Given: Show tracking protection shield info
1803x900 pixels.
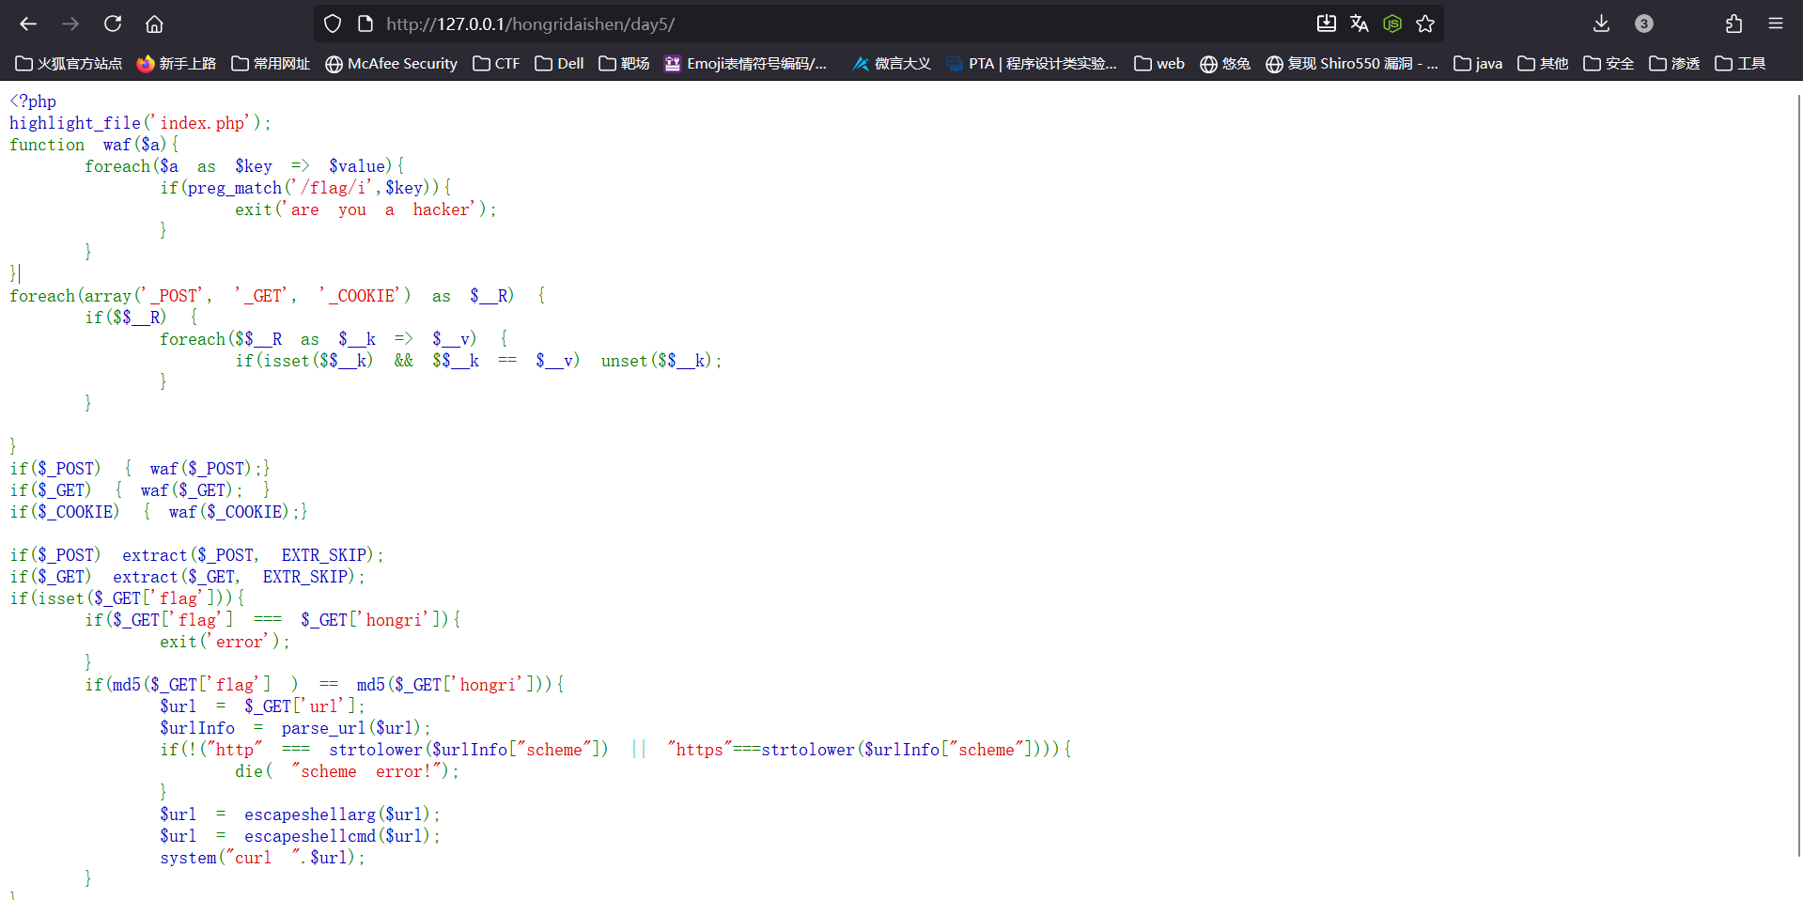Looking at the screenshot, I should point(333,23).
